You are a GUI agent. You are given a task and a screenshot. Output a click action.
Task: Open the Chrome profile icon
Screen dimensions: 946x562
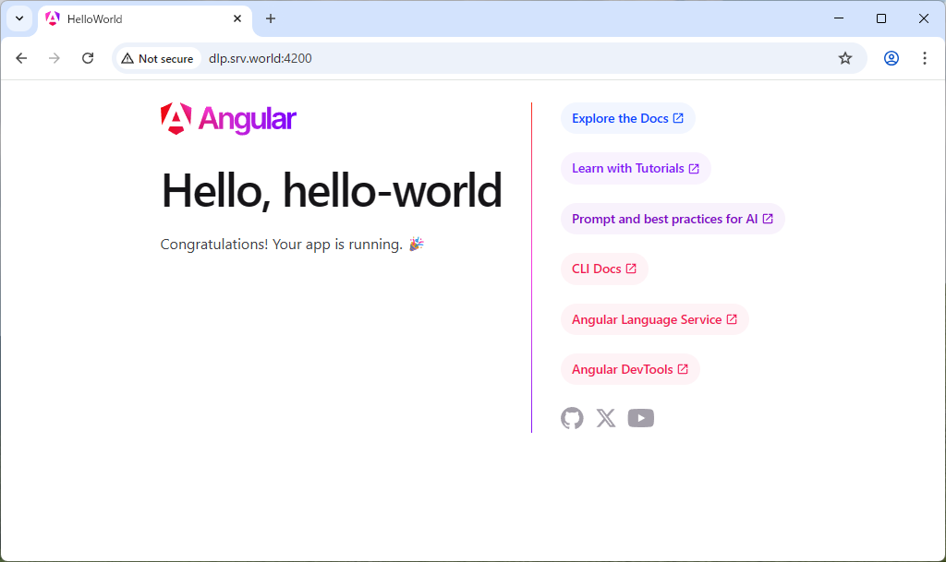click(891, 58)
